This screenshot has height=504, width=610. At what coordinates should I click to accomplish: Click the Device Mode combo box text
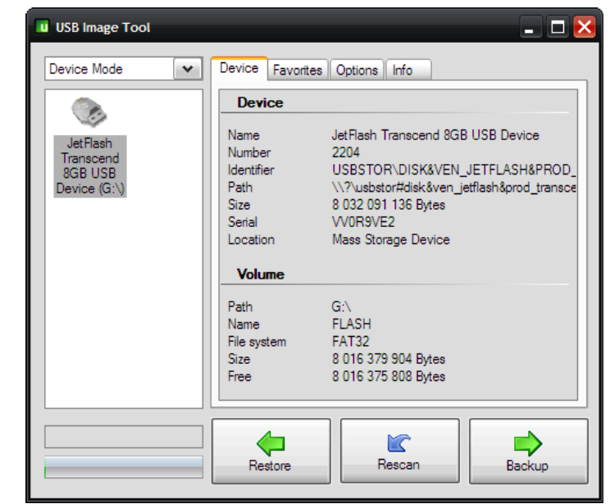pyautogui.click(x=107, y=70)
